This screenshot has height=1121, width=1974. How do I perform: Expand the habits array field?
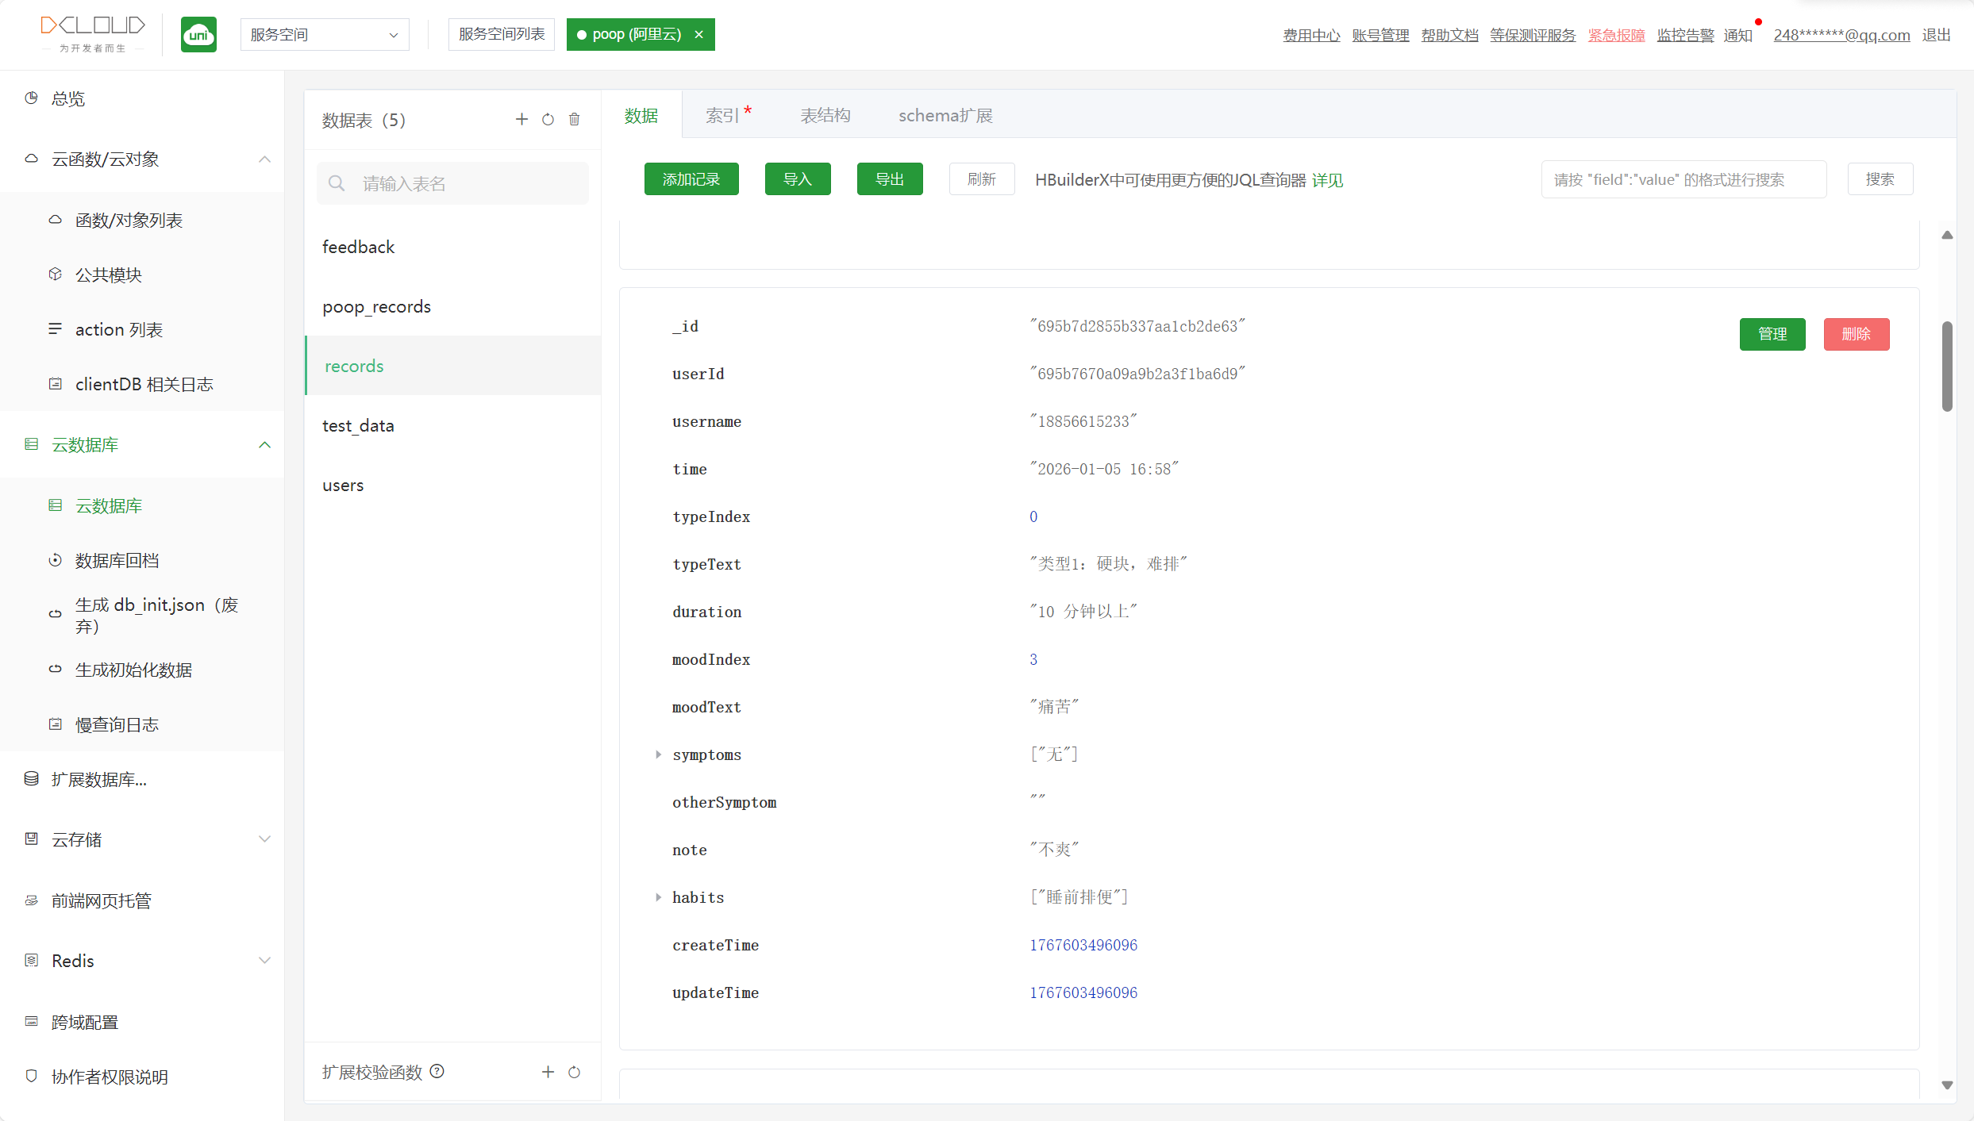pyautogui.click(x=658, y=897)
